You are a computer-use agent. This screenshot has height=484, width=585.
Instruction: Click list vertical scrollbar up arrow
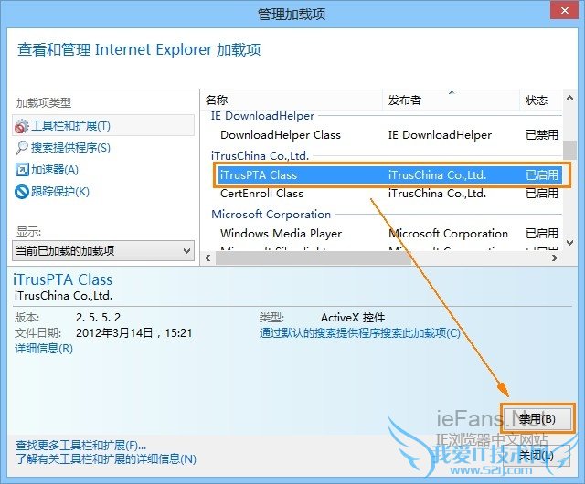click(569, 98)
